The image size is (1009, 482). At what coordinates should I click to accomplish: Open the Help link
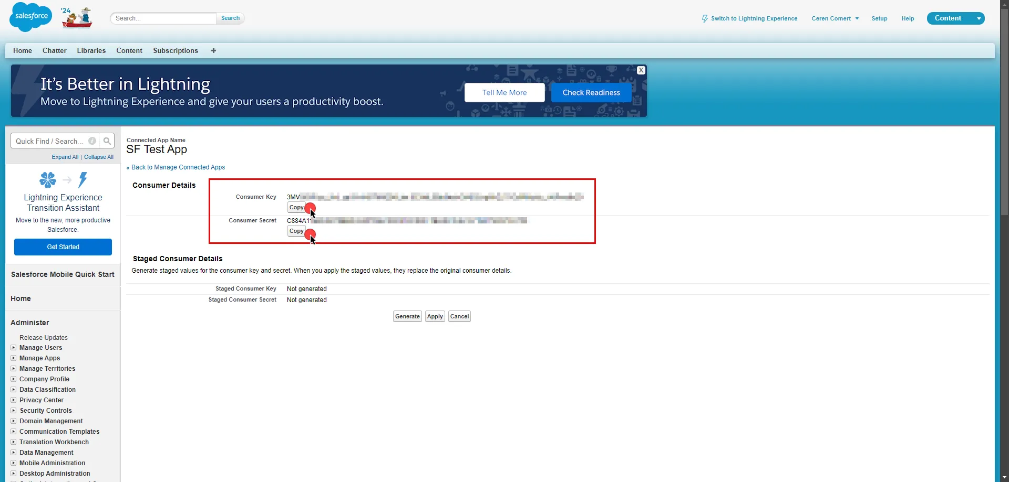pos(908,18)
